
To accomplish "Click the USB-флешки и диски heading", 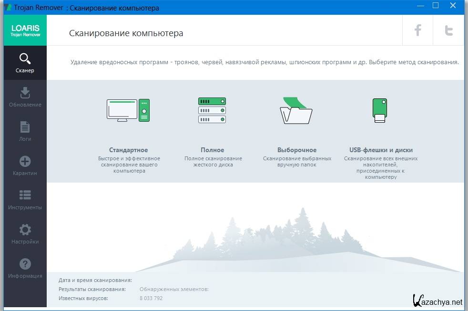I will pyautogui.click(x=381, y=150).
